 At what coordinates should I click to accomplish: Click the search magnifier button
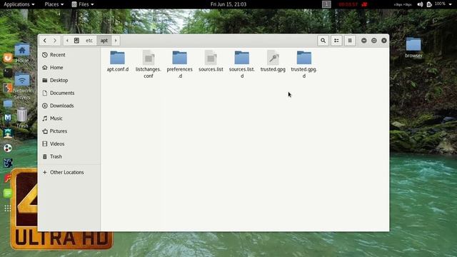tap(323, 41)
